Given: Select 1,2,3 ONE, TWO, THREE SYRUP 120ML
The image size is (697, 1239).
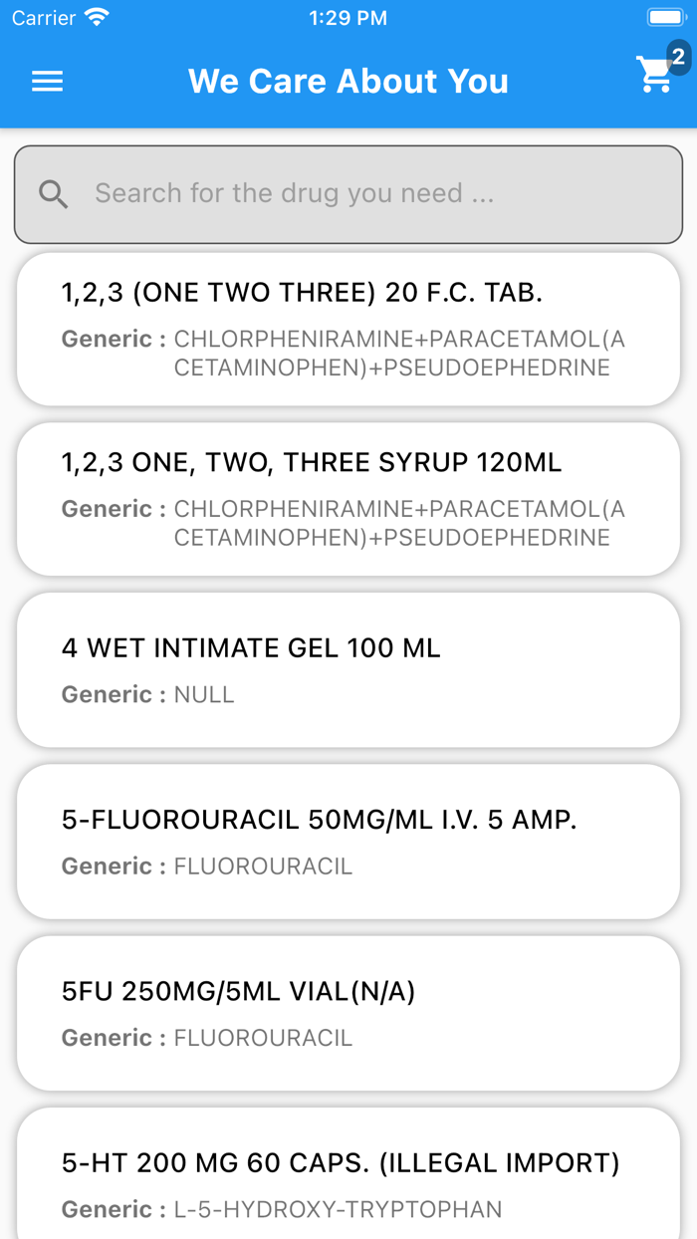Looking at the screenshot, I should [x=312, y=463].
